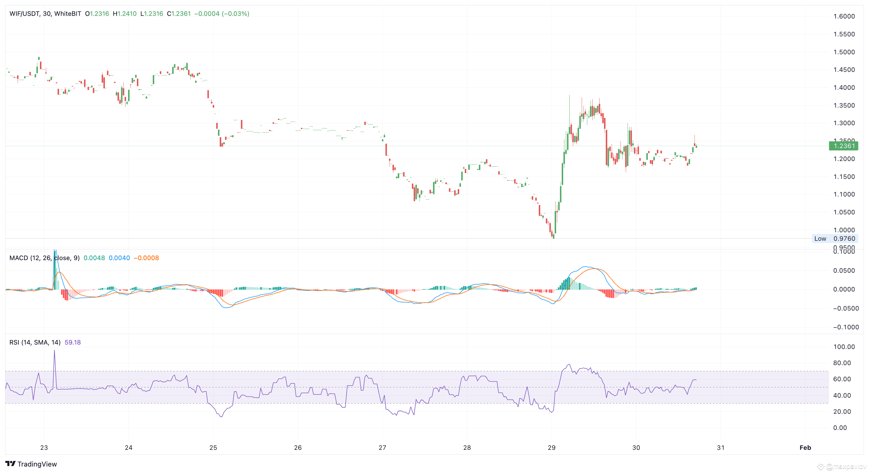Click the 60.00 RSI axis label
The height and width of the screenshot is (473, 869).
click(842, 379)
